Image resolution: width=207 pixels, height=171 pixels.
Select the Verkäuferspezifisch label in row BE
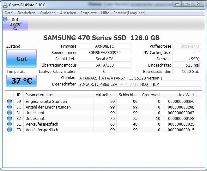click(42, 124)
